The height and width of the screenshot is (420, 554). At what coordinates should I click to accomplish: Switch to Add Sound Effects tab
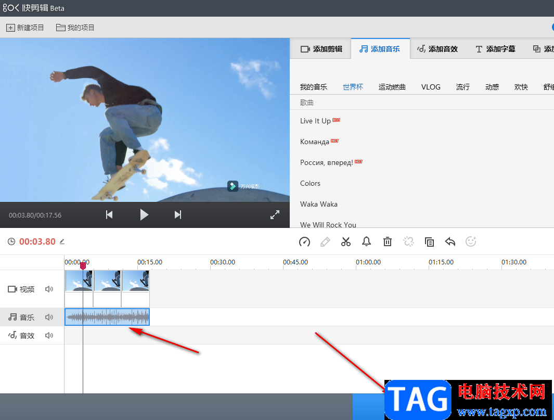point(437,49)
